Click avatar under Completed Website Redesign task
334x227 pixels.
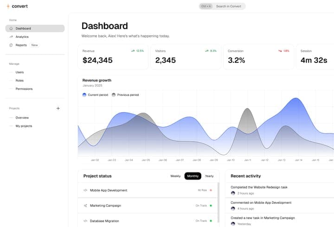[x=233, y=193]
